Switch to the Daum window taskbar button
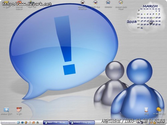 click(x=56, y=123)
